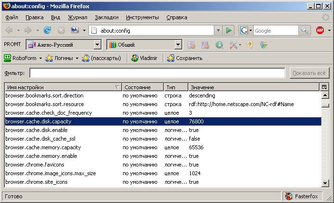Select browser.cache.disk_cache_ssl row
This screenshot has height=203, width=334.
(x=163, y=139)
